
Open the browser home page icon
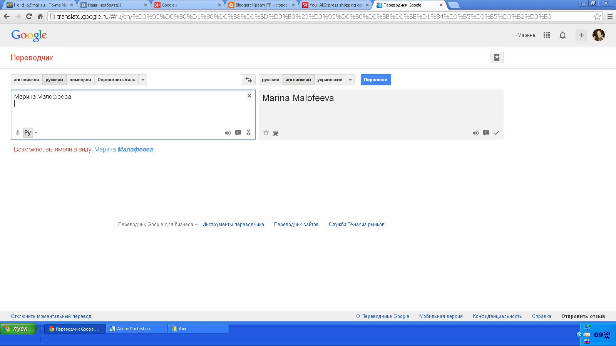(40, 17)
